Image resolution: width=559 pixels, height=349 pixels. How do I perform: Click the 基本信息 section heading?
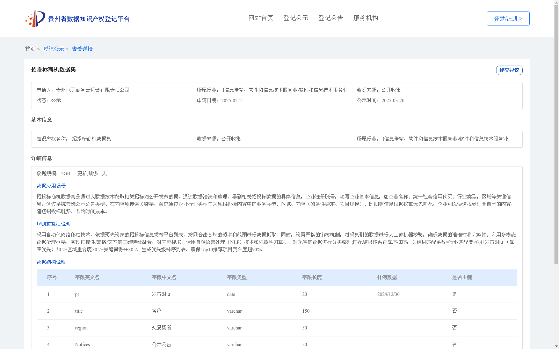point(42,120)
